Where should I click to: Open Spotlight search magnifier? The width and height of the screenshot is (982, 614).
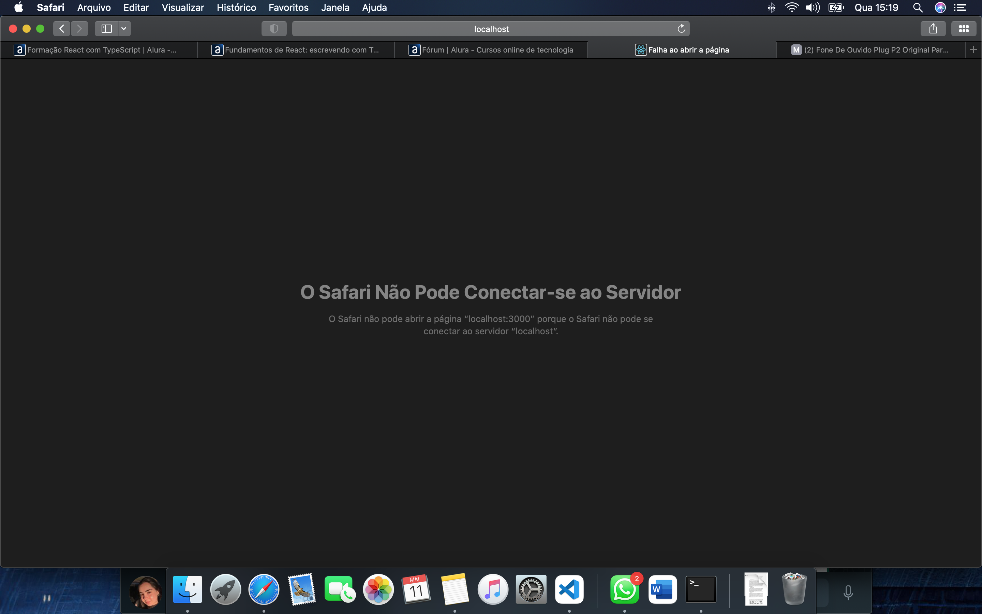[918, 7]
